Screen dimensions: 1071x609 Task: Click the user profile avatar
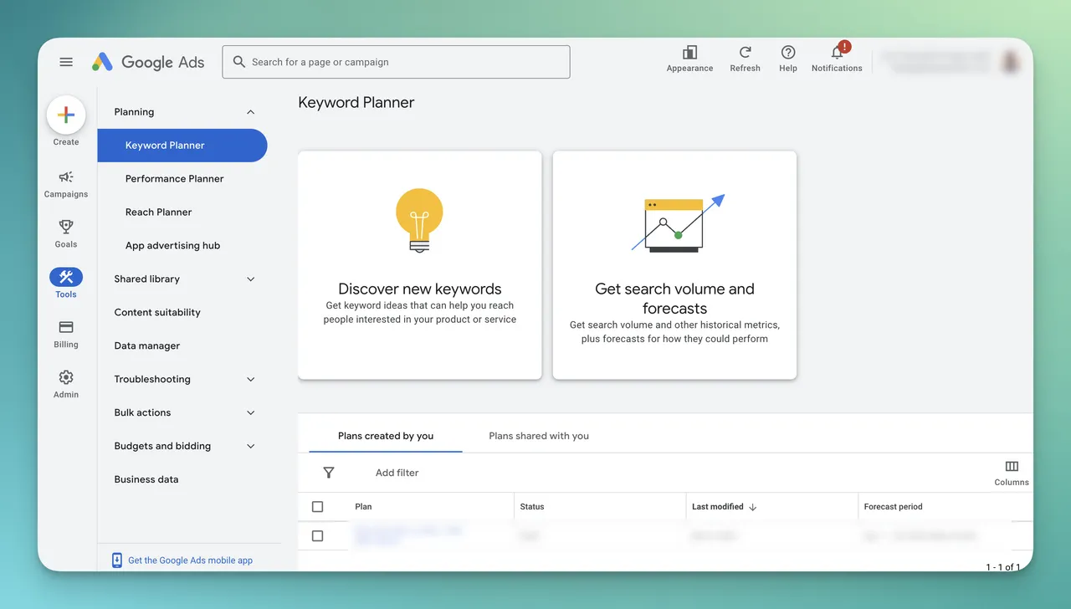click(x=1010, y=62)
